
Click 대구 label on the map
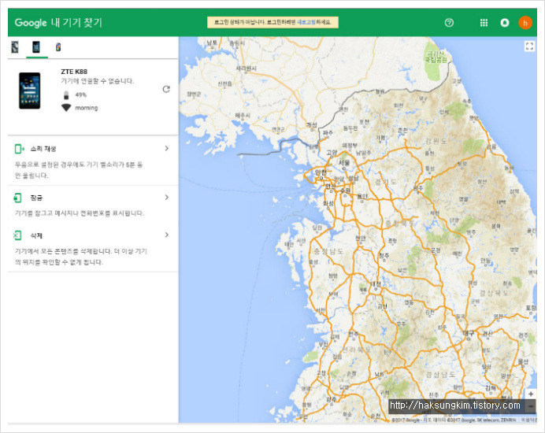469,333
